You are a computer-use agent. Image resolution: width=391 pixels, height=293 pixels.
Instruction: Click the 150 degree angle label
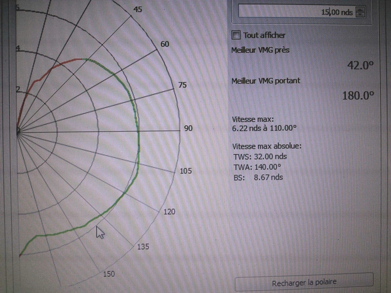[x=109, y=274]
